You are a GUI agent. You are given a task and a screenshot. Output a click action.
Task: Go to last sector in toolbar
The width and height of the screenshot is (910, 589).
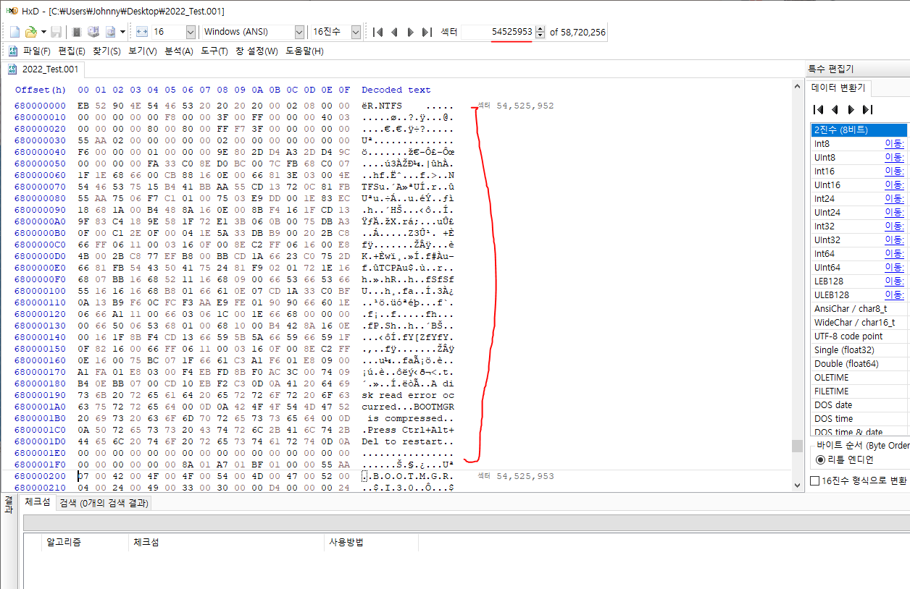(x=427, y=32)
